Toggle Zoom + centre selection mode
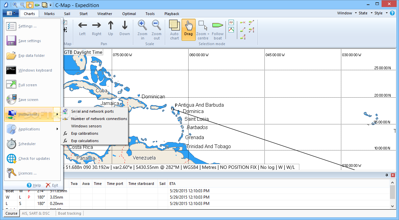The image size is (399, 220). (203, 30)
